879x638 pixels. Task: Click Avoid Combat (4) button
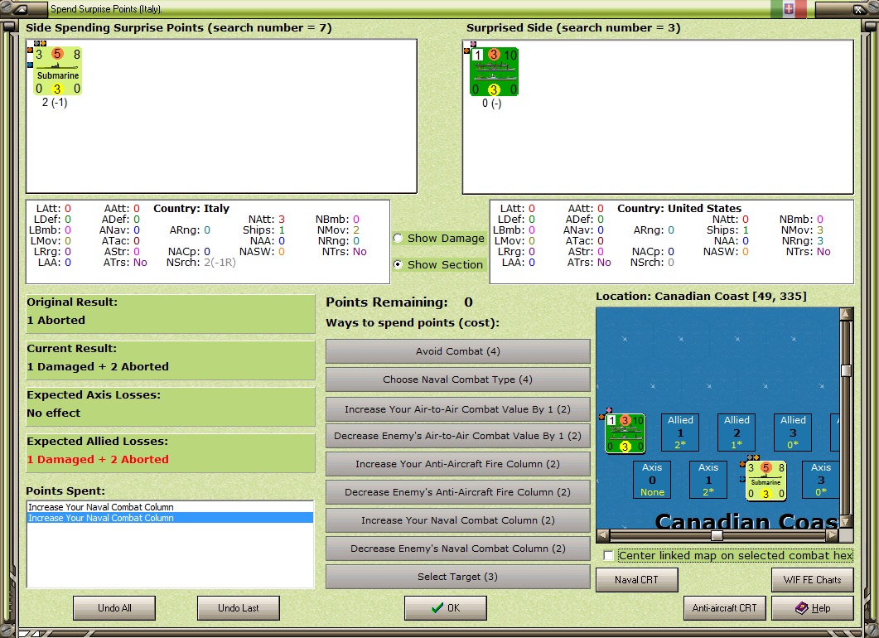[x=457, y=351]
